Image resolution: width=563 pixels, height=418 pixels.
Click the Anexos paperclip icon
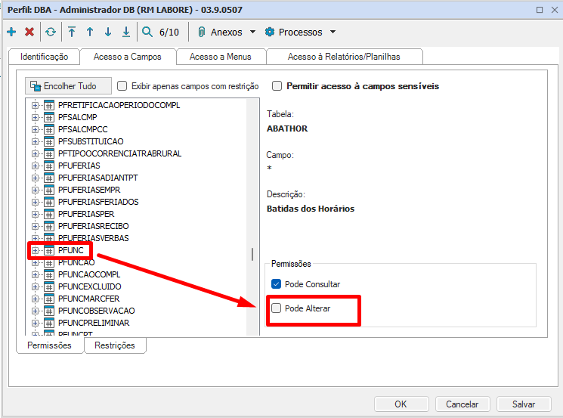coord(202,32)
